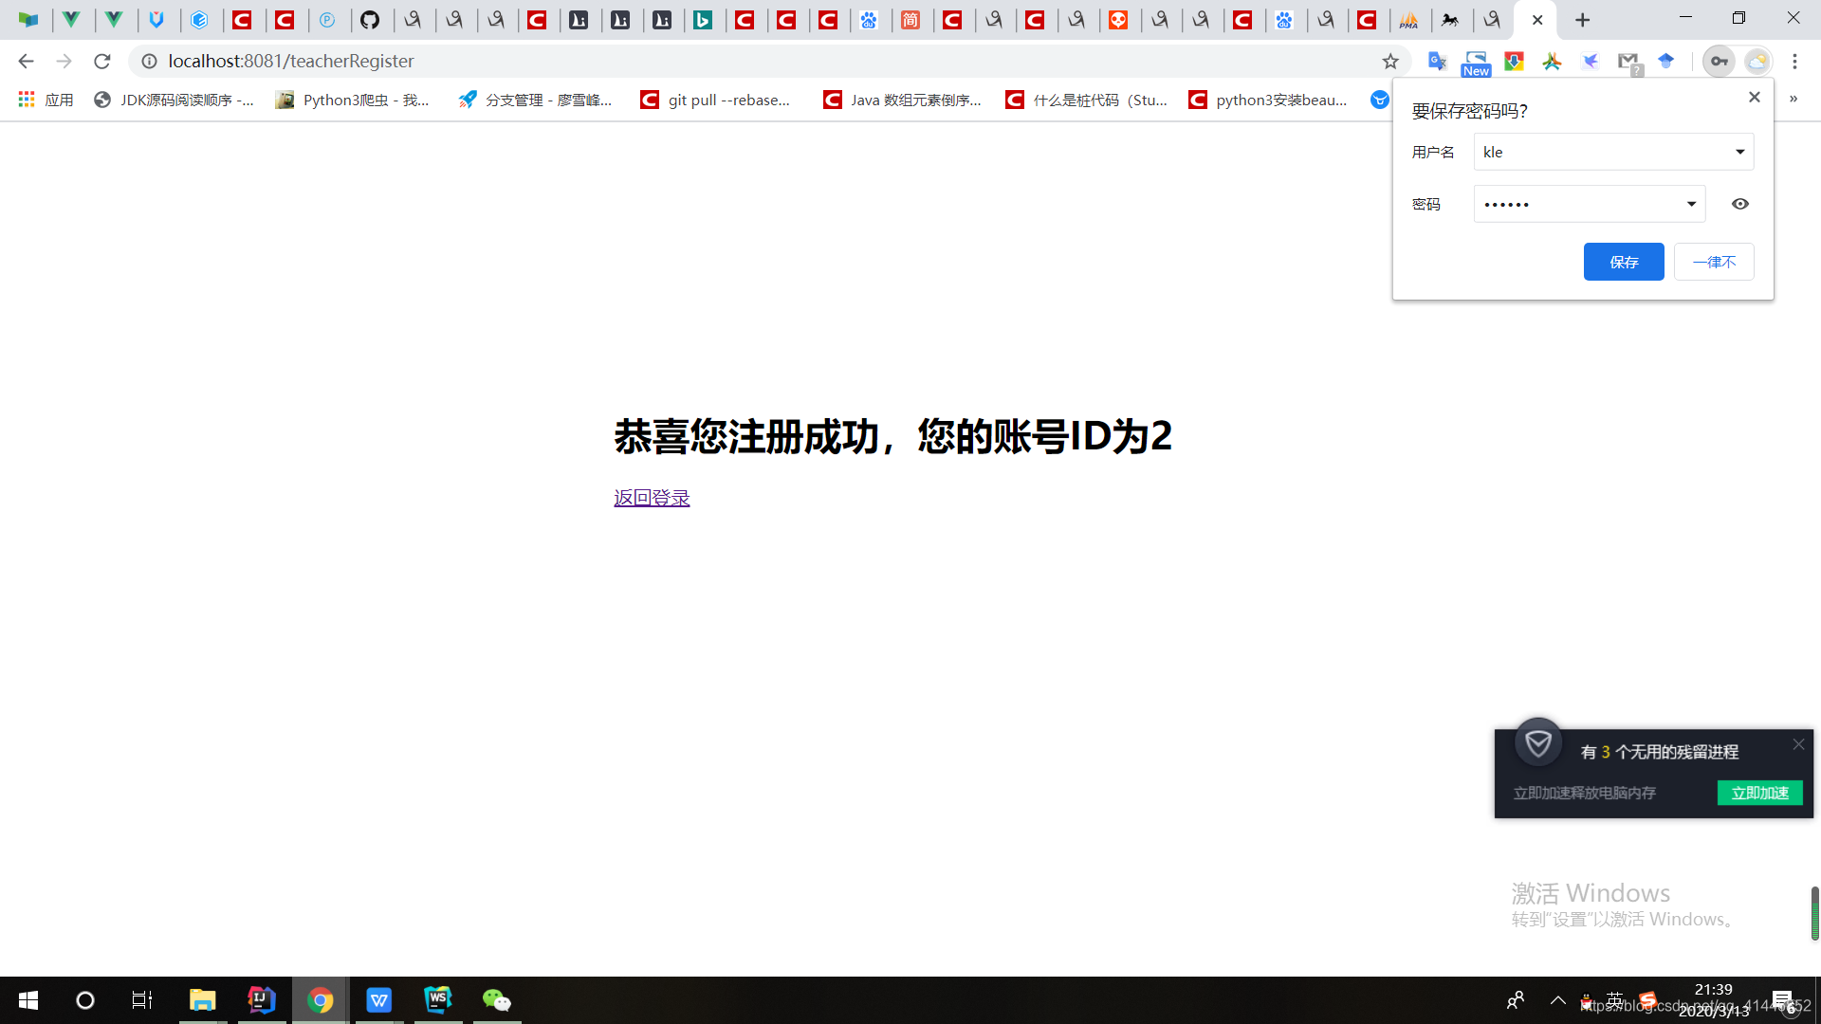Open the Chrome profile avatar

(x=1757, y=61)
